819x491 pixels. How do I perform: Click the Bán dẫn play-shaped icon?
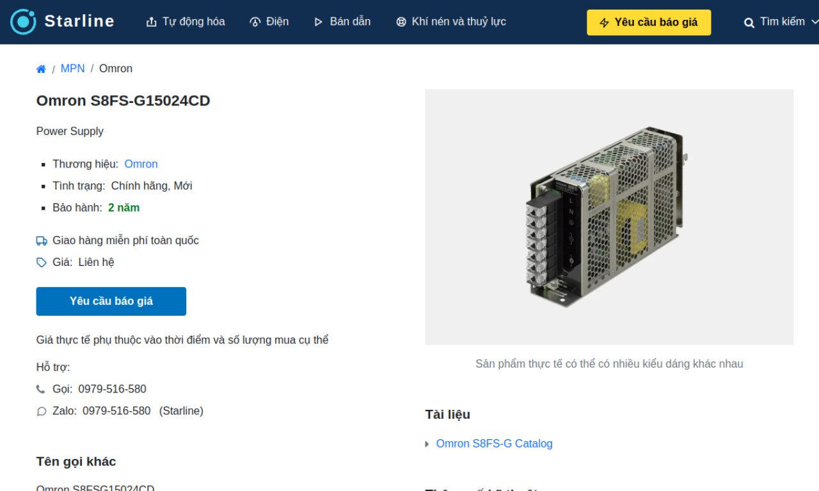(318, 22)
